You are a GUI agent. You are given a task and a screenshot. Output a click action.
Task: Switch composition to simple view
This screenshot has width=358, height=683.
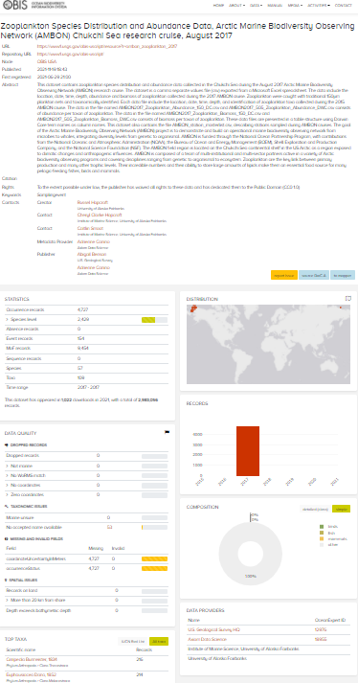(341, 509)
